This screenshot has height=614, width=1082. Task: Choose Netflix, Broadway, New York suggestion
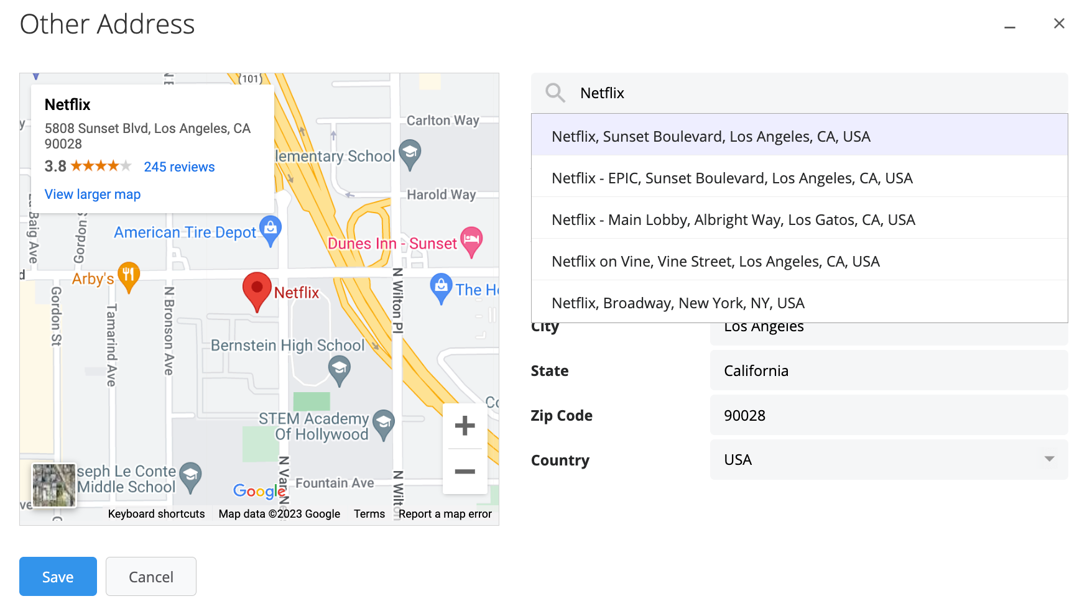pos(800,301)
